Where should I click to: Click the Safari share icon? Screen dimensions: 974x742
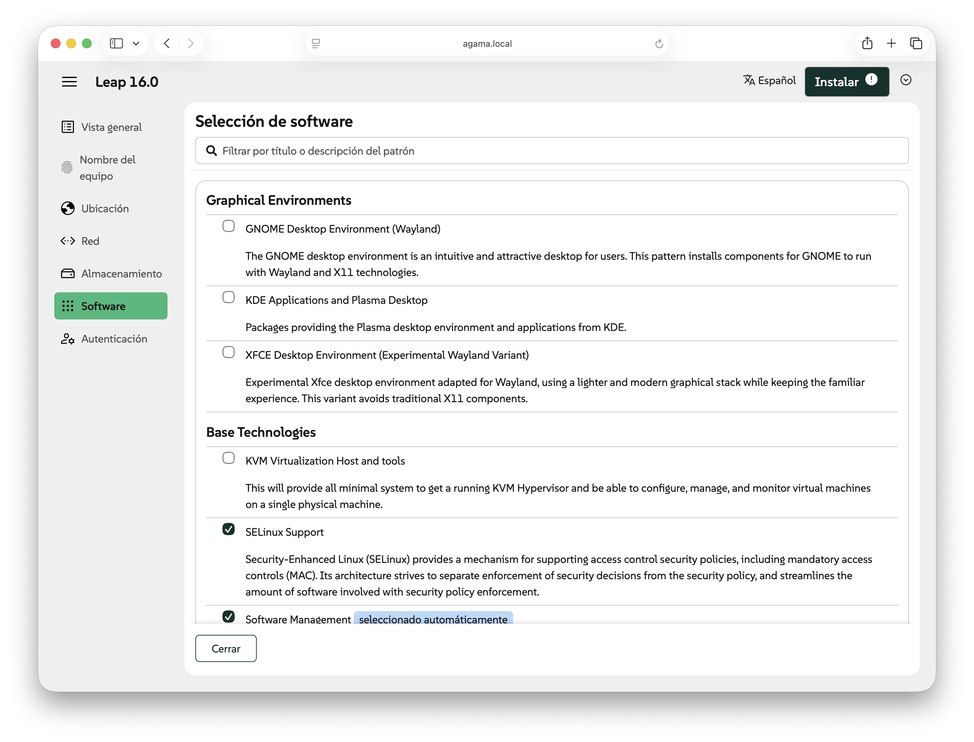pyautogui.click(x=867, y=43)
